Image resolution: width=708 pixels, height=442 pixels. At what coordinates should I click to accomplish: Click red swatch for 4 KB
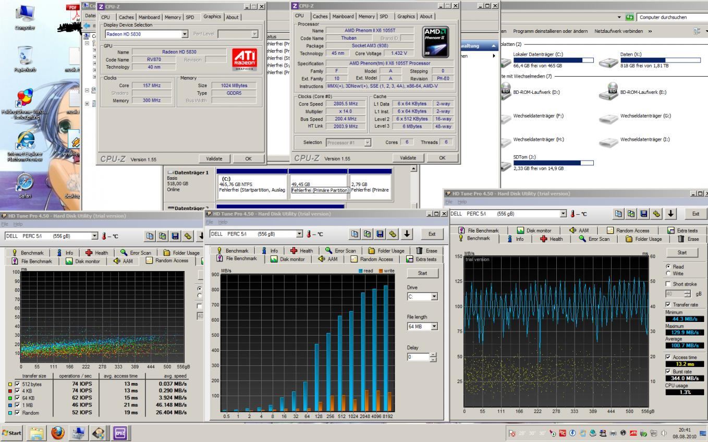click(10, 391)
